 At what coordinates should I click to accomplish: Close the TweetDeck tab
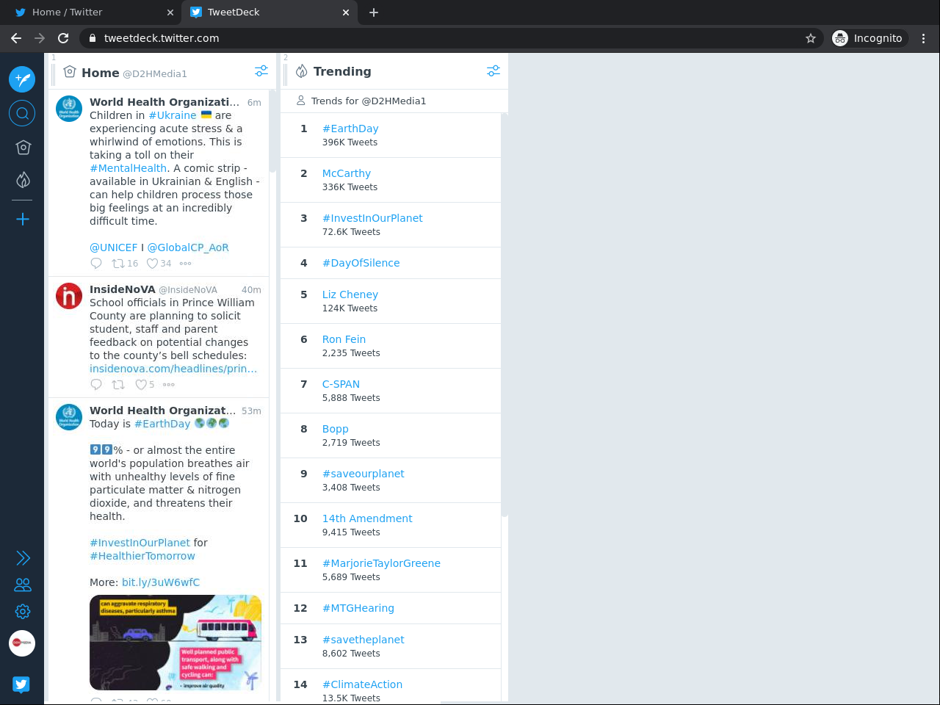pyautogui.click(x=346, y=12)
